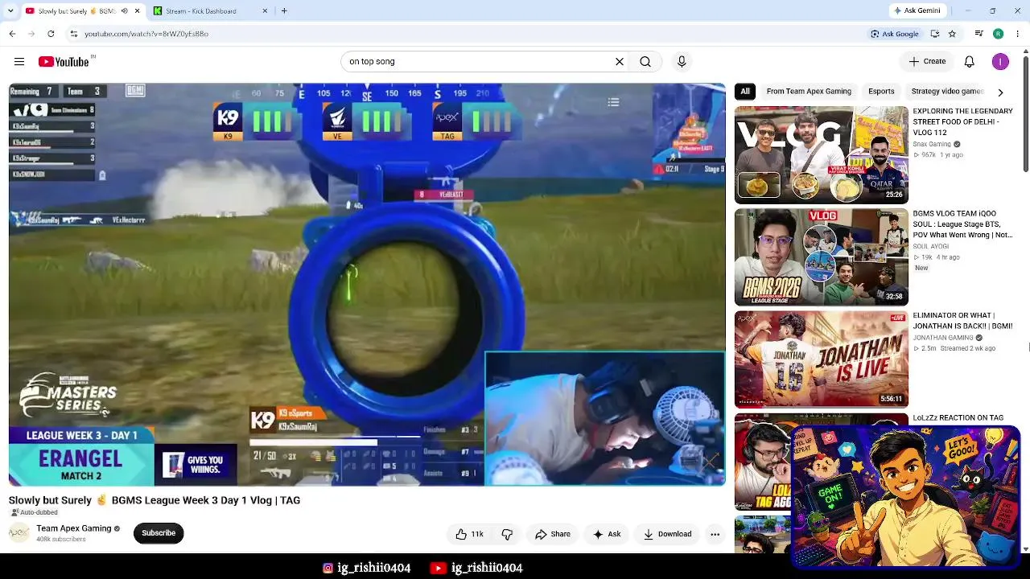Download the video
This screenshot has width=1030, height=579.
coord(667,534)
